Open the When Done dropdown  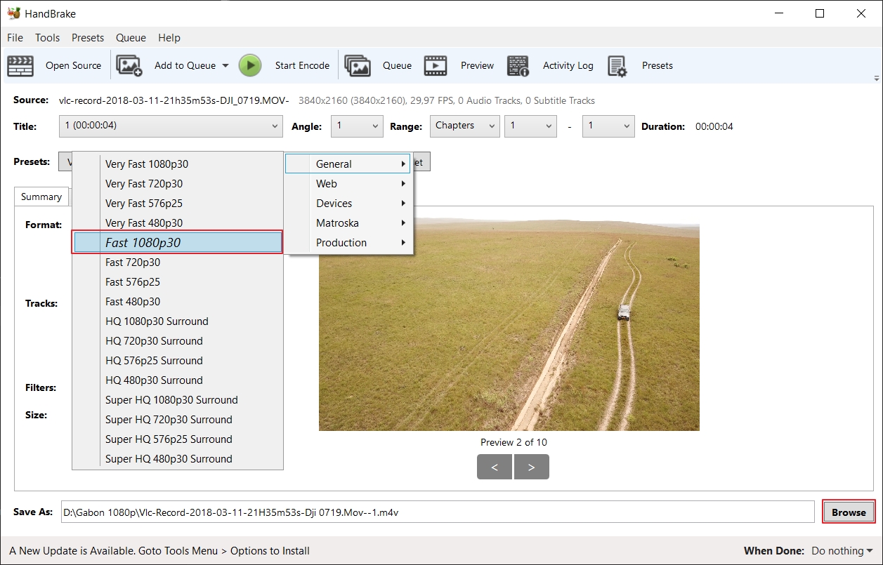(x=842, y=551)
